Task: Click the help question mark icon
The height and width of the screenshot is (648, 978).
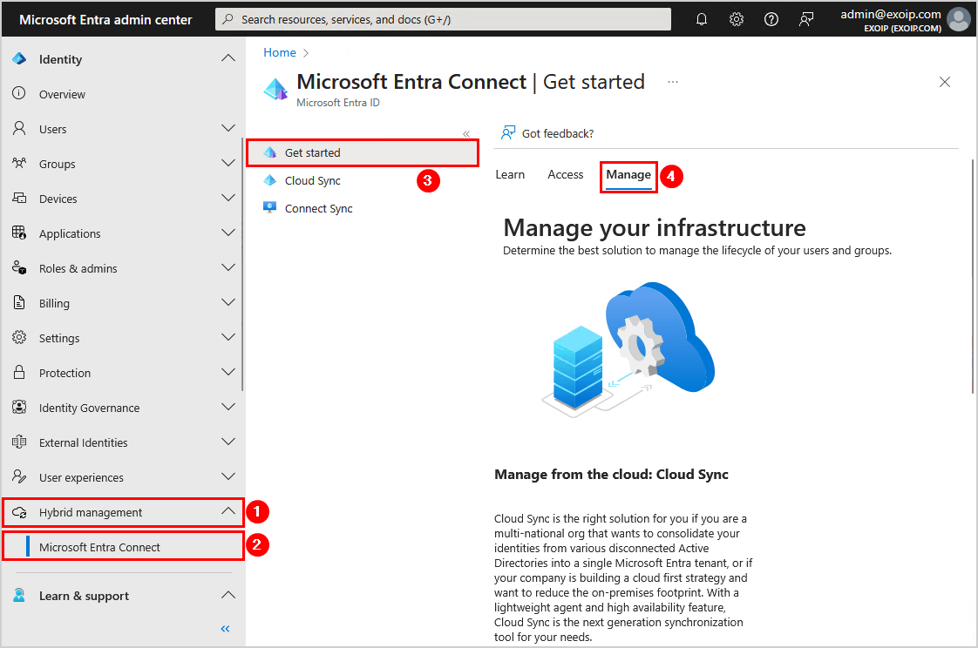Action: coord(771,19)
